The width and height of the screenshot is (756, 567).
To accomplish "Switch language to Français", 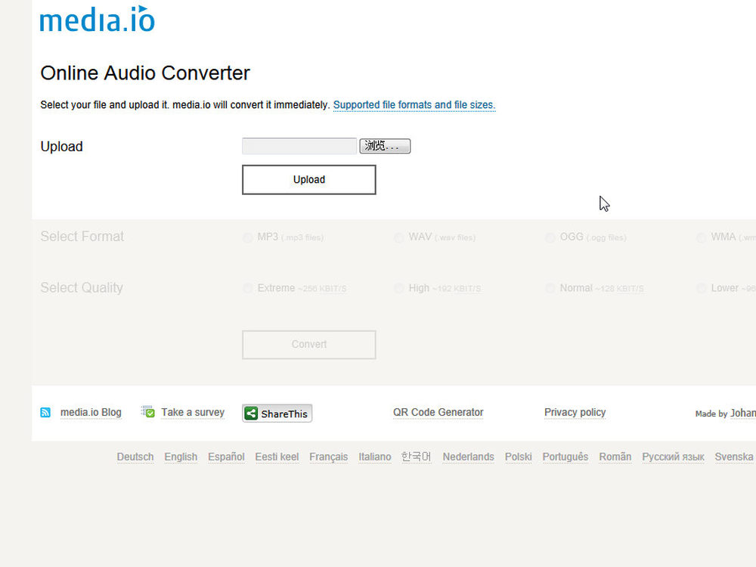I will pos(328,457).
